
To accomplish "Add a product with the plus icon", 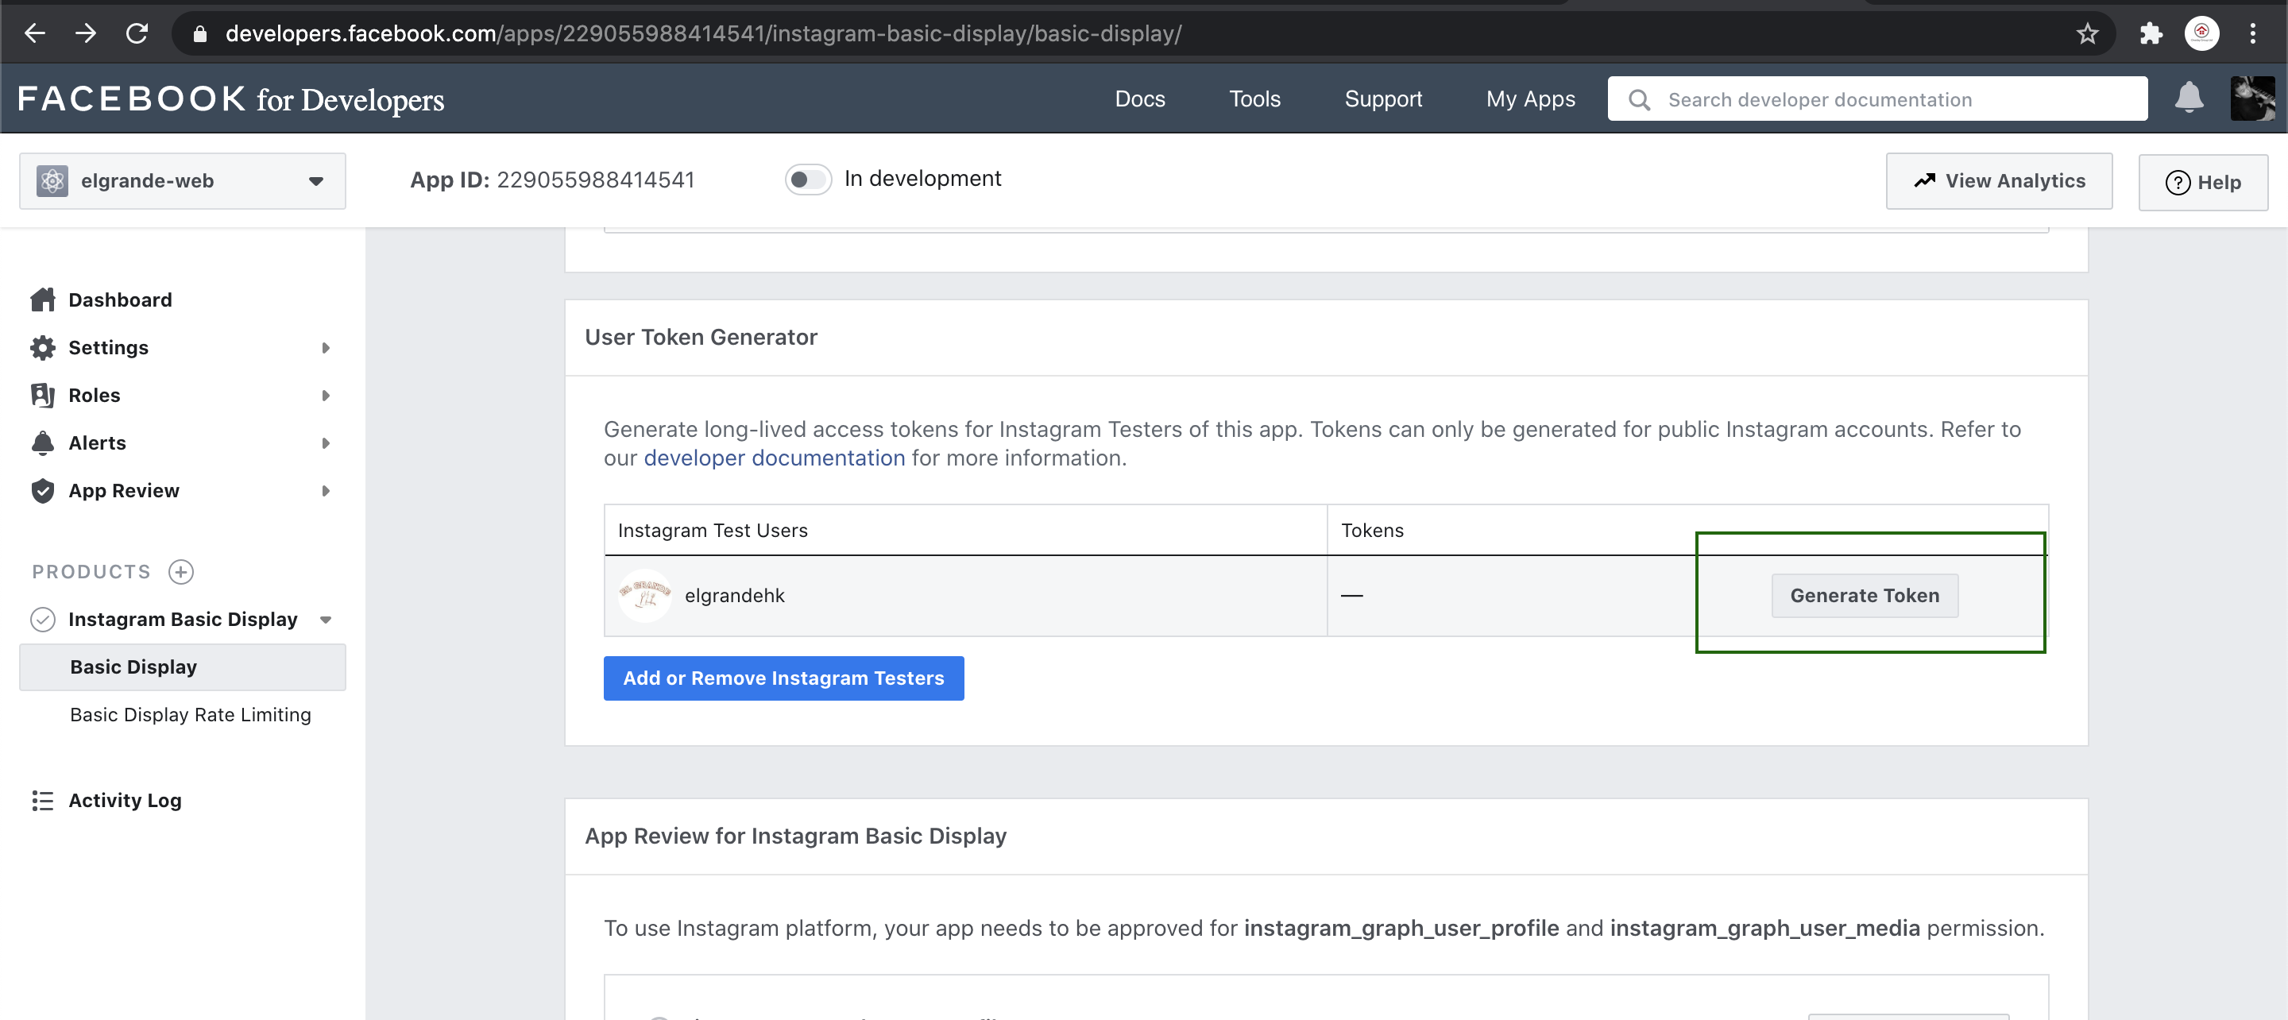I will coord(181,571).
